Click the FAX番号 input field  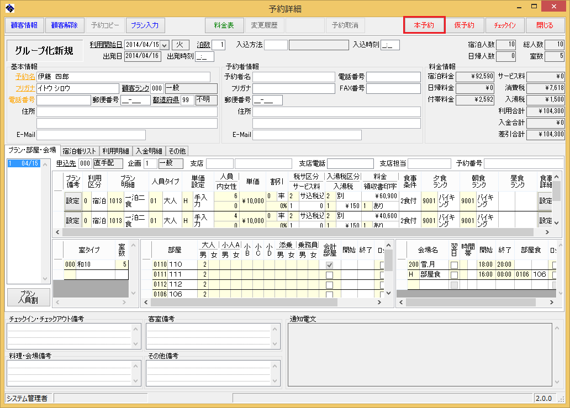[x=393, y=88]
